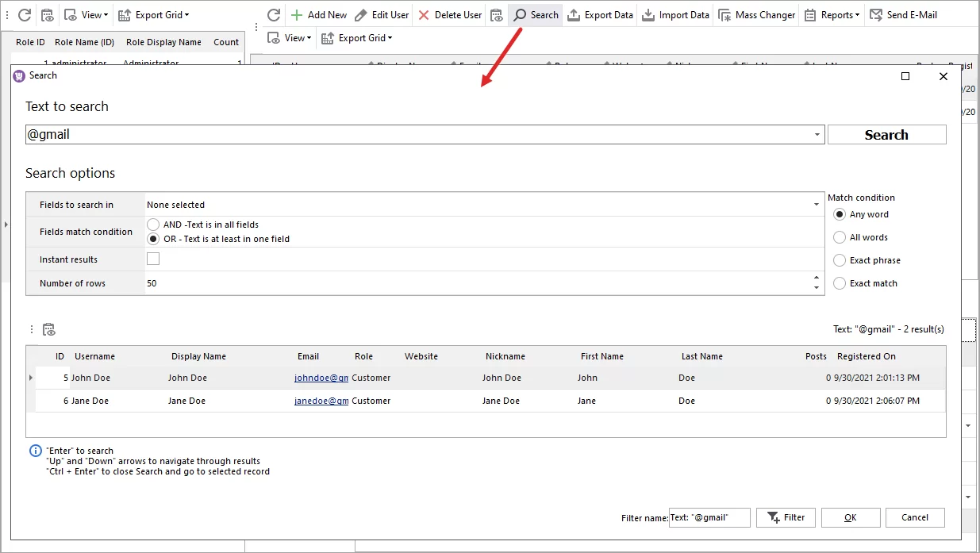Screen dimensions: 980x553
Task: Enable the Instant results checkbox
Action: click(152, 258)
